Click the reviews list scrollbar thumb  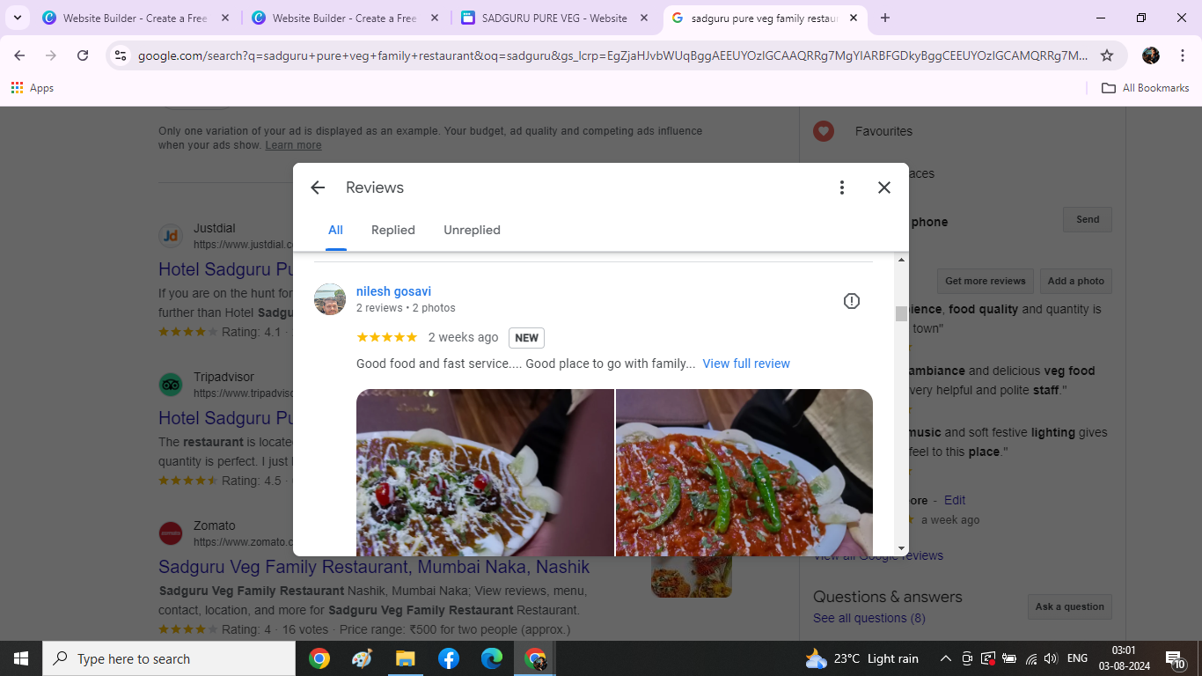(901, 314)
